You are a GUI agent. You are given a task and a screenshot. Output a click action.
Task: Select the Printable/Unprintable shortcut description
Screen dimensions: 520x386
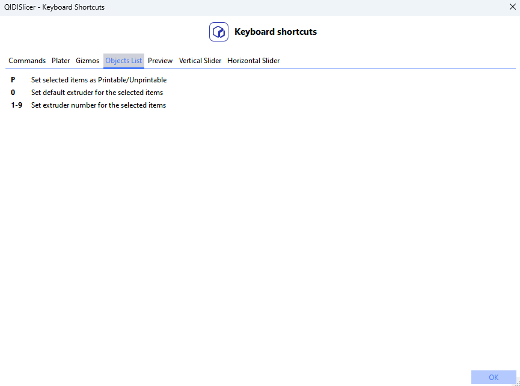(x=99, y=80)
